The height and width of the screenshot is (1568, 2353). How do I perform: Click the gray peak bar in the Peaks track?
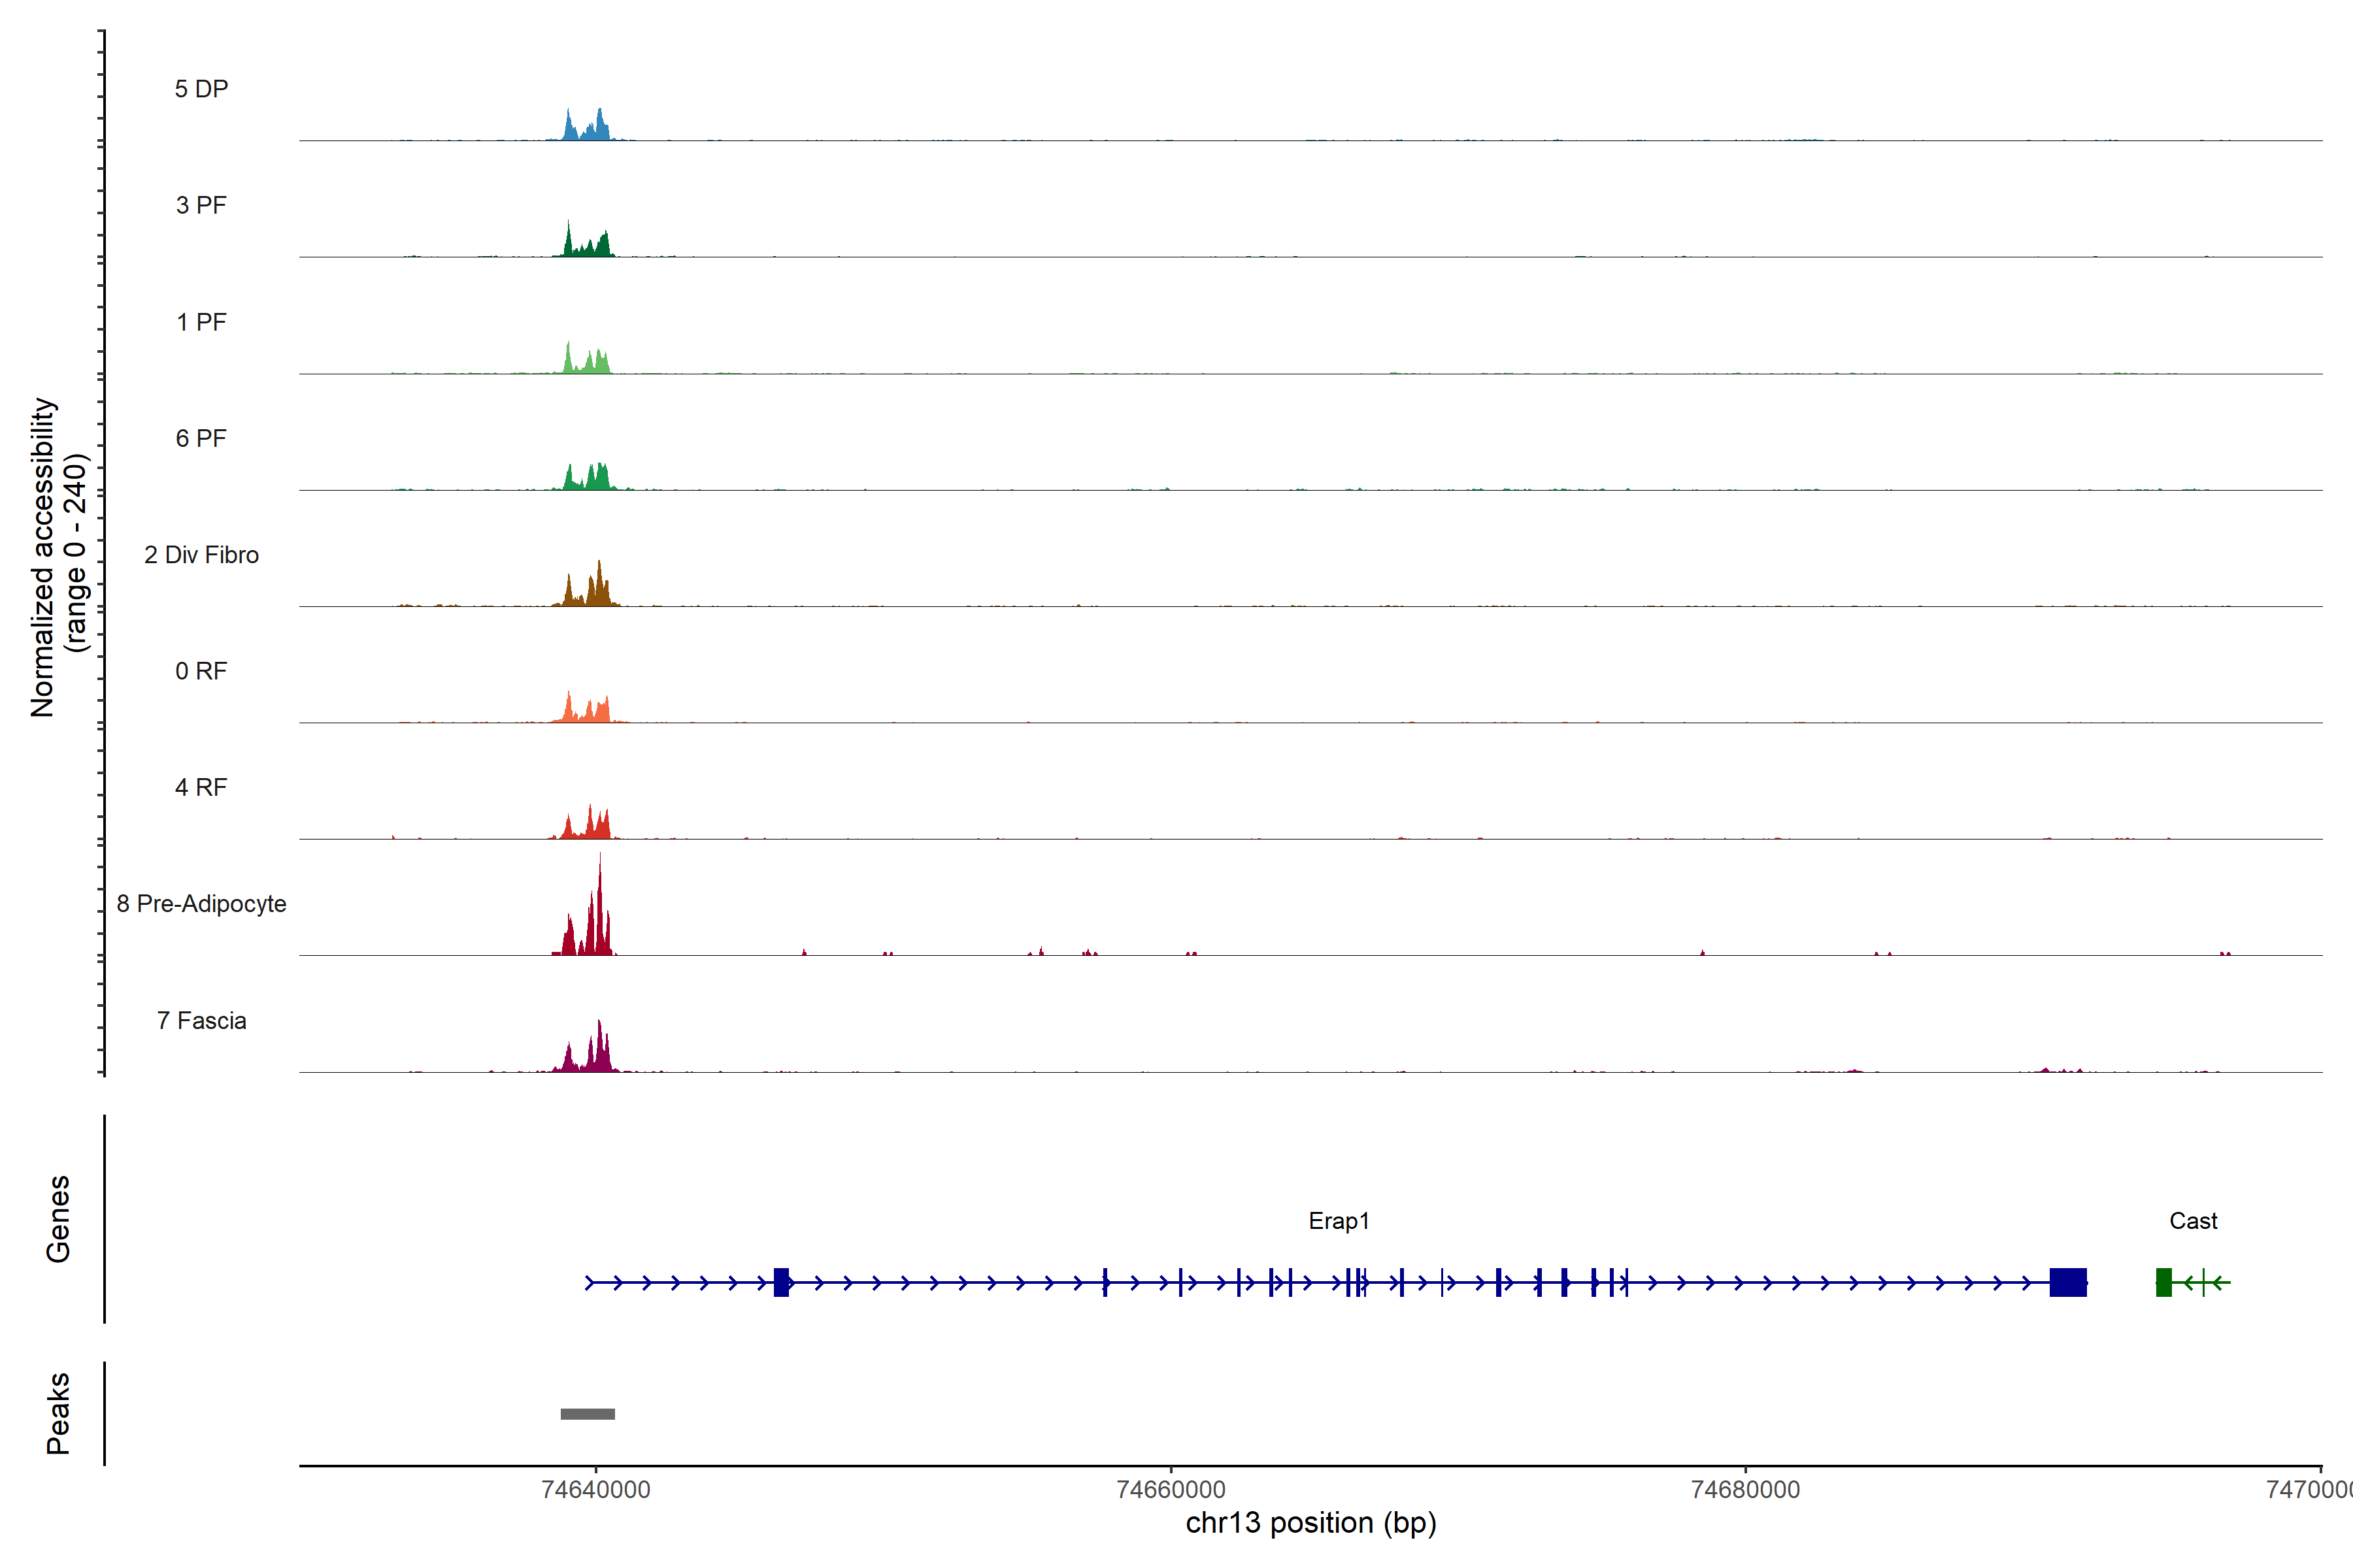click(x=587, y=1414)
